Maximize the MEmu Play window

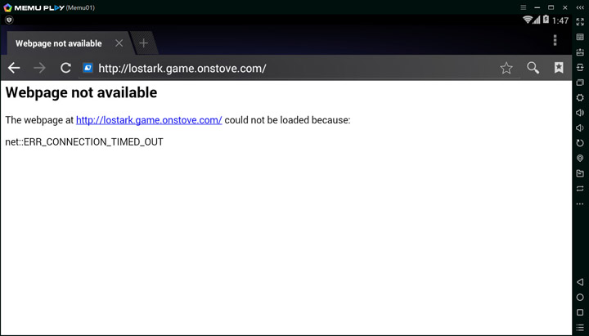point(551,7)
